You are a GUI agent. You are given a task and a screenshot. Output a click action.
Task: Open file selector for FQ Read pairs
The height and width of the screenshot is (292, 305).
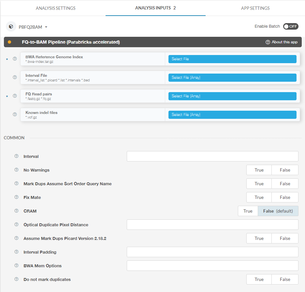point(232,96)
